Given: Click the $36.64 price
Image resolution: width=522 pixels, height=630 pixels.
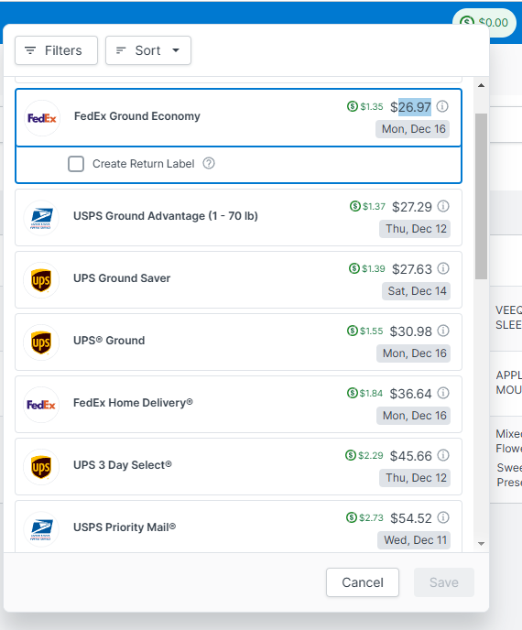Looking at the screenshot, I should click(410, 394).
